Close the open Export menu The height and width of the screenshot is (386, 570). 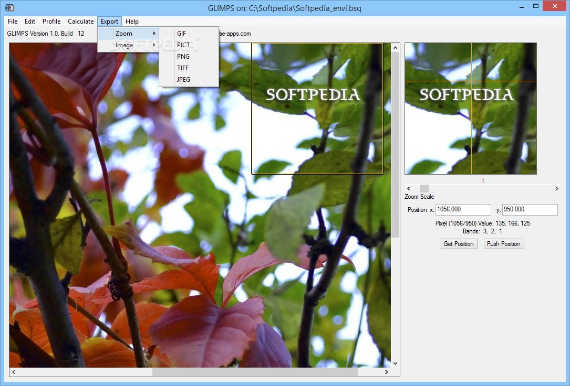tap(109, 22)
